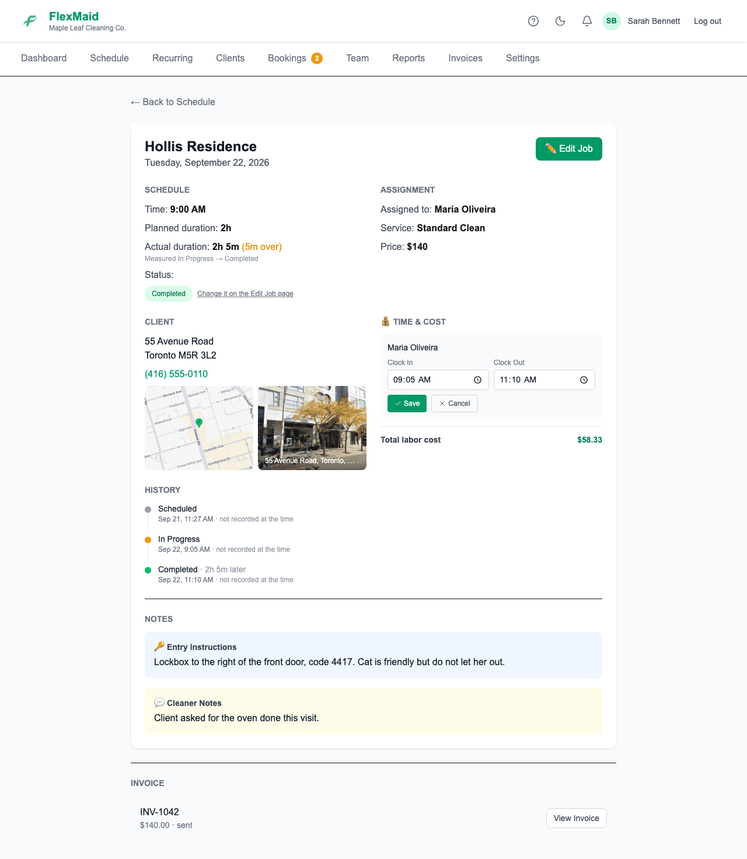This screenshot has height=859, width=747.
Task: Click Back to Schedule link
Action: [x=173, y=102]
